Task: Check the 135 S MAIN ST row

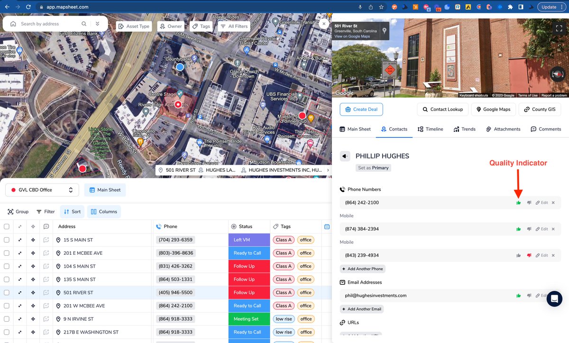Action: coord(7,279)
